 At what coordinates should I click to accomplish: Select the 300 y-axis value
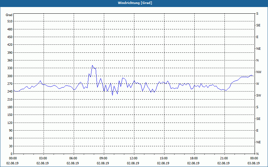(x=10, y=76)
